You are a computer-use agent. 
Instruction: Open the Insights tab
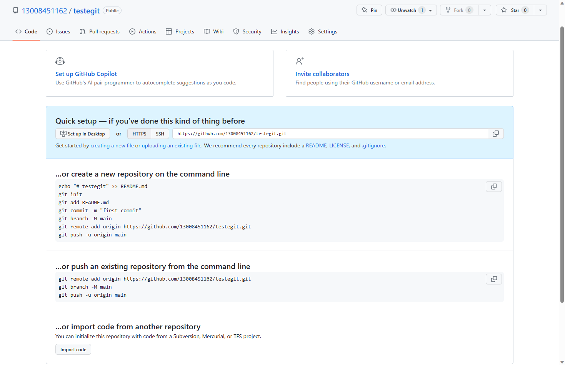(285, 31)
